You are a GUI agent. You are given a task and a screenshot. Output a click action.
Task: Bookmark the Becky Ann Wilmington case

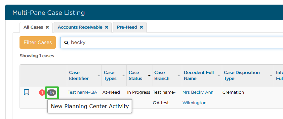pyautogui.click(x=26, y=92)
